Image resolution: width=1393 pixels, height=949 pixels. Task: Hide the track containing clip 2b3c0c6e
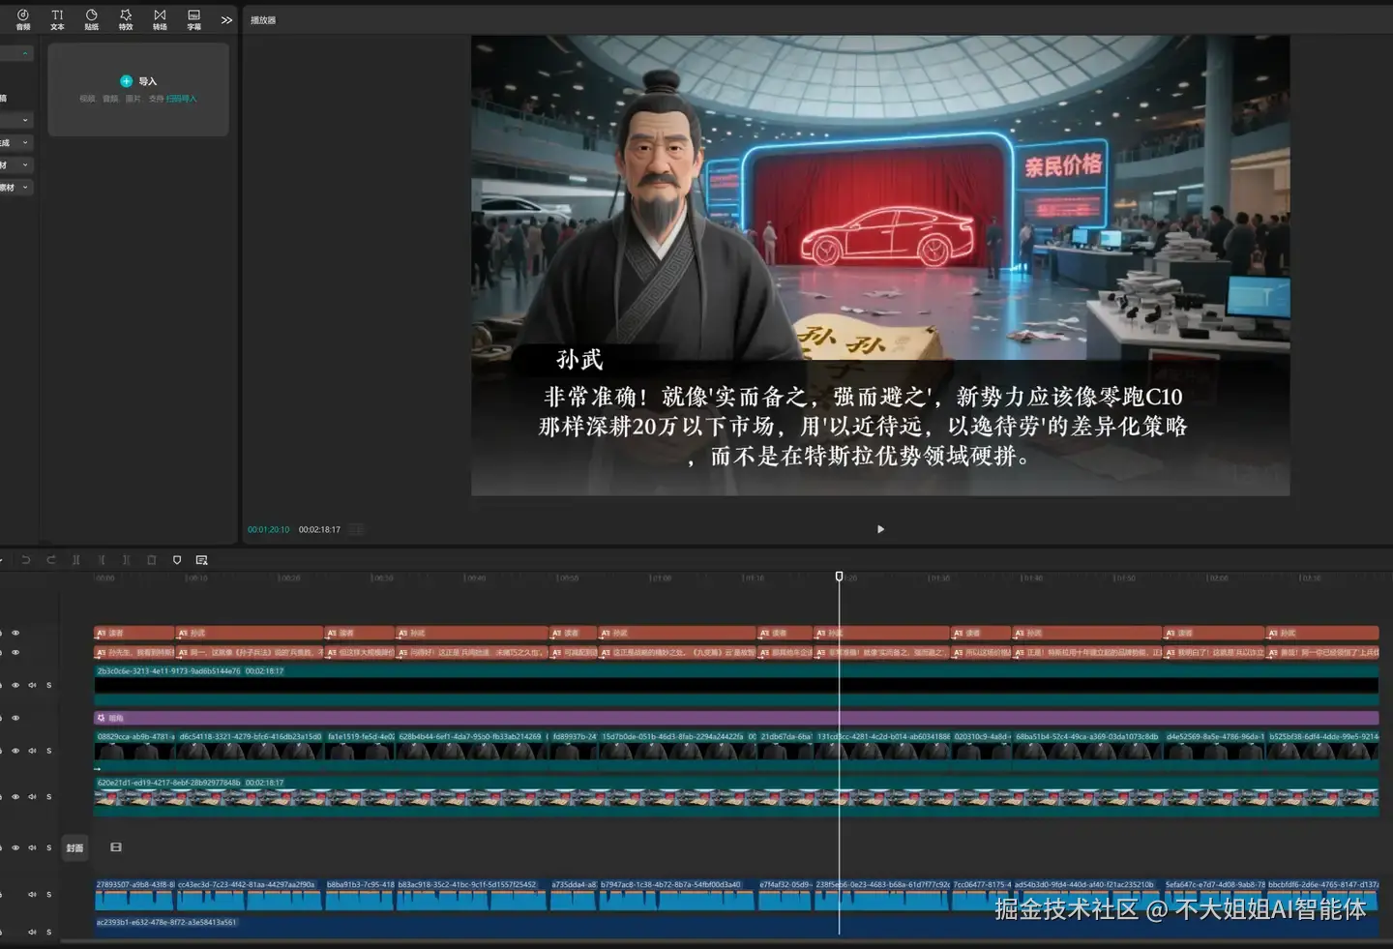(x=15, y=685)
